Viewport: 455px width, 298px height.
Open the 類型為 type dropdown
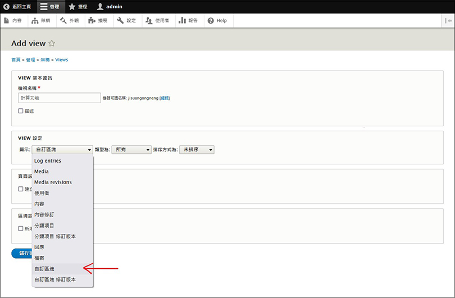coord(131,150)
